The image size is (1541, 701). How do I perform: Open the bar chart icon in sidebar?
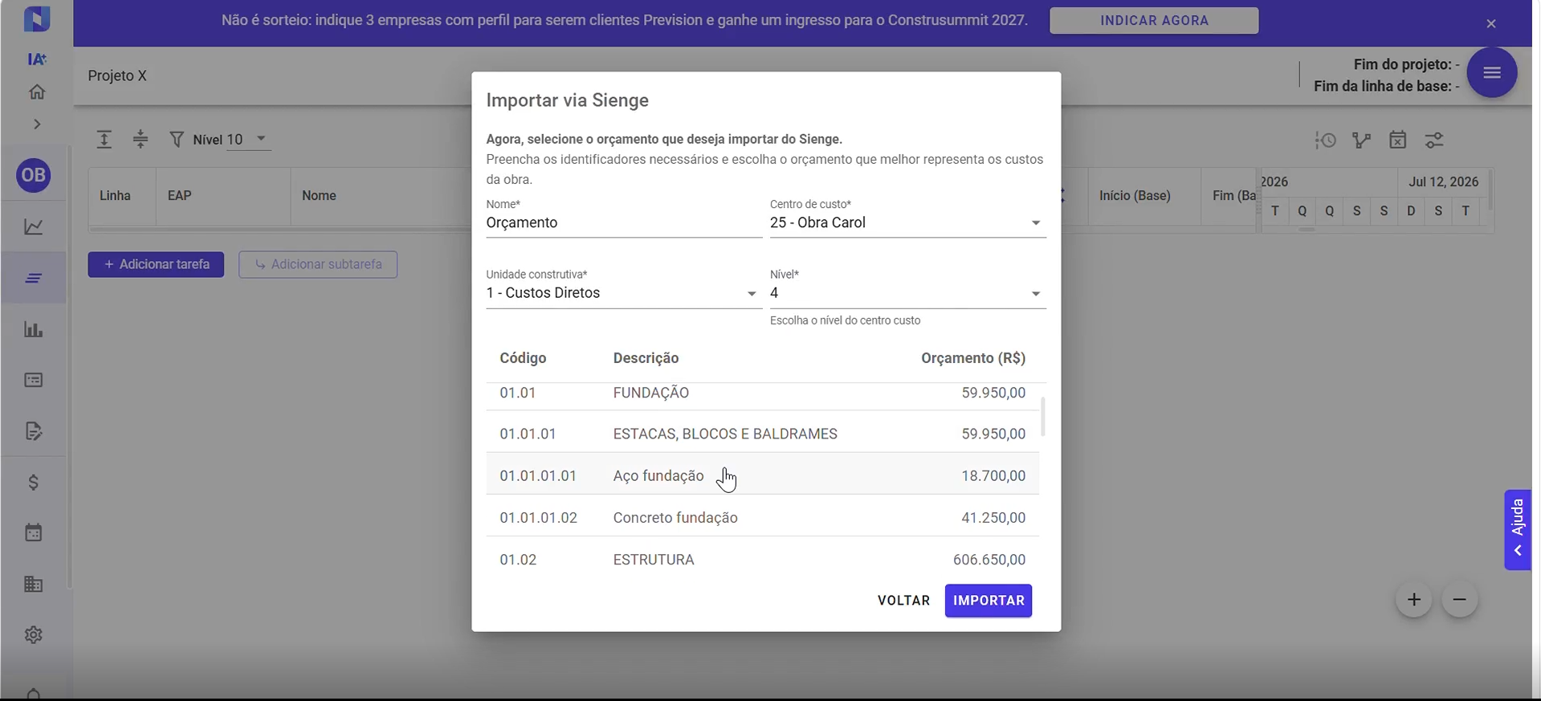(x=34, y=329)
